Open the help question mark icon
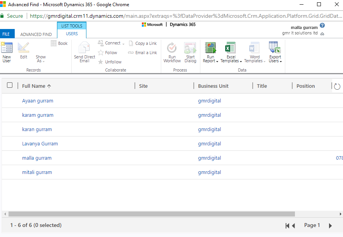This screenshot has height=237, width=343. tap(322, 26)
